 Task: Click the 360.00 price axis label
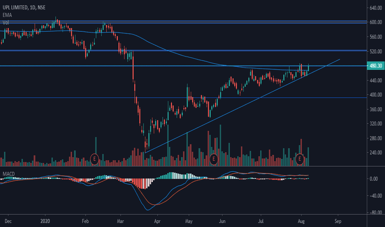(375, 109)
